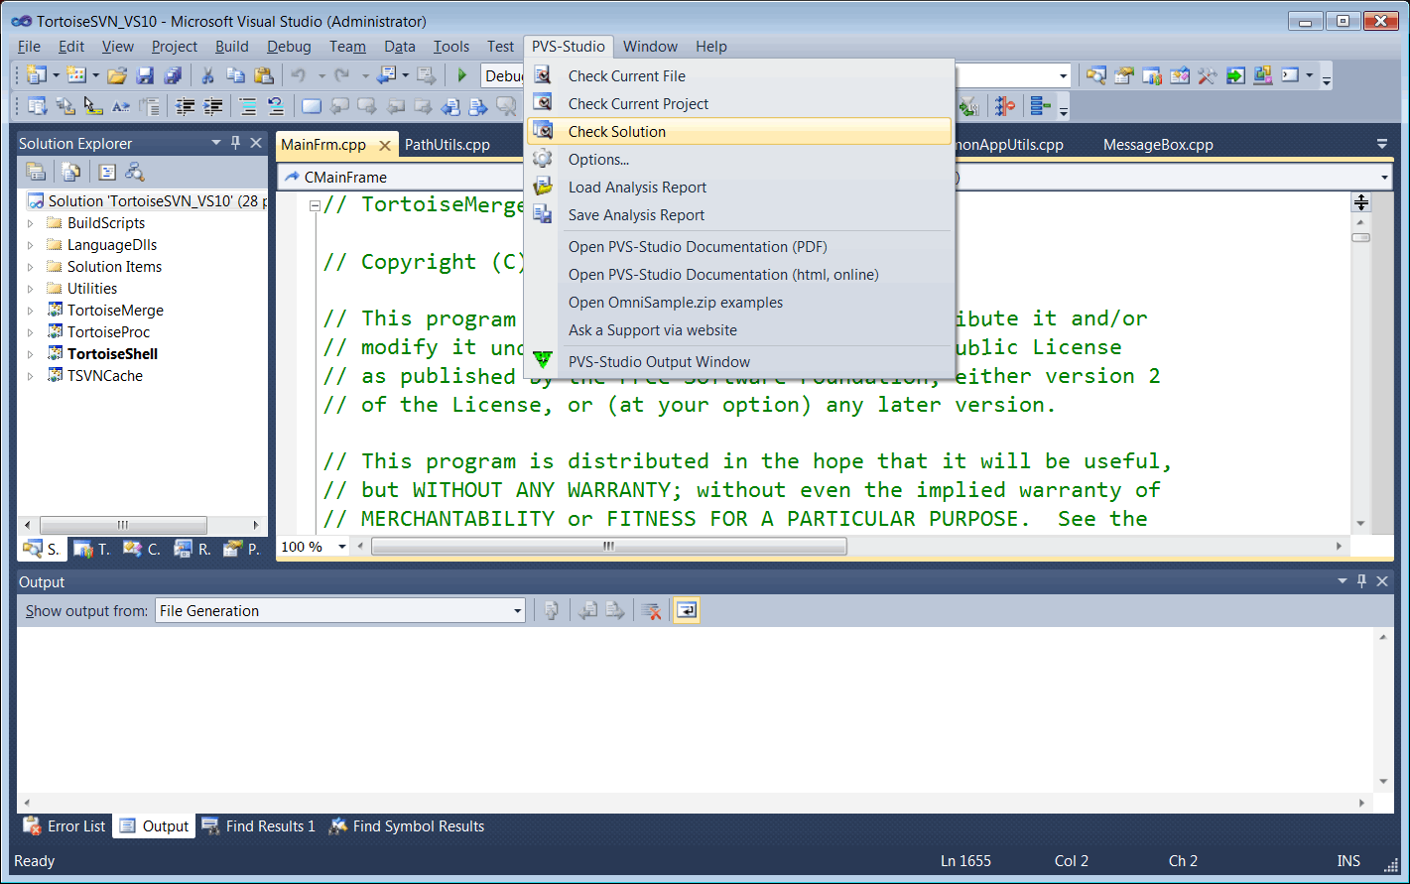
Task: Click the Command Window toolbar icon
Action: tap(1290, 75)
